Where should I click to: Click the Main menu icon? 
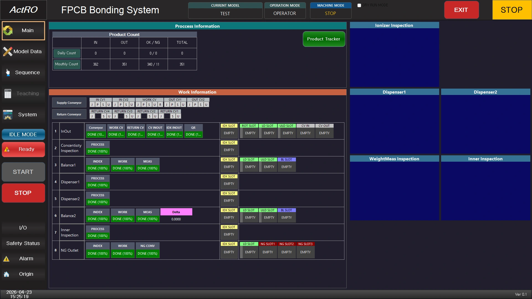coord(8,30)
